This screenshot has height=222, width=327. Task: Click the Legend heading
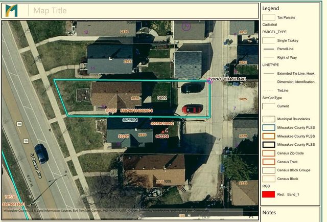point(270,8)
